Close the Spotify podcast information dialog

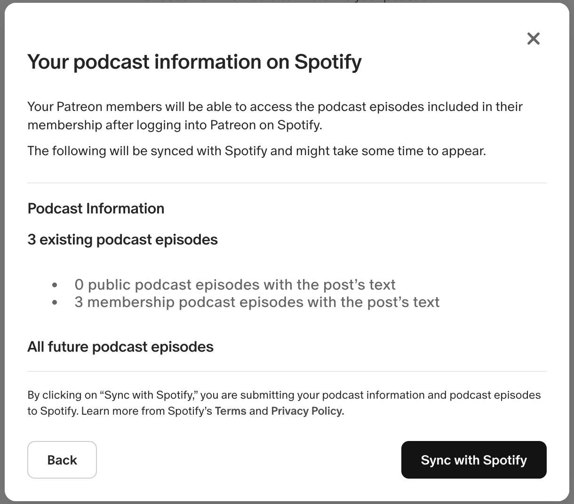[x=533, y=39]
